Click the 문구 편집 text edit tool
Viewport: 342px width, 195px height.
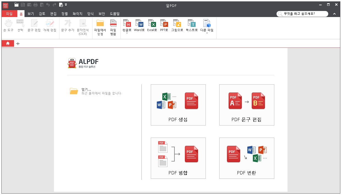click(x=34, y=26)
